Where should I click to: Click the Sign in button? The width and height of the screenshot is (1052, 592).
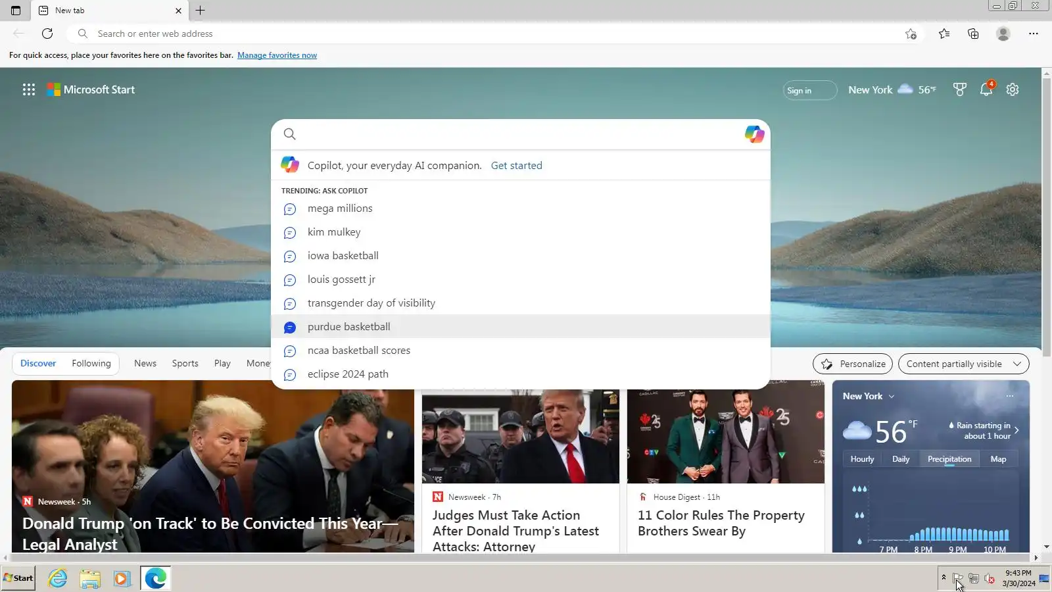tap(809, 90)
